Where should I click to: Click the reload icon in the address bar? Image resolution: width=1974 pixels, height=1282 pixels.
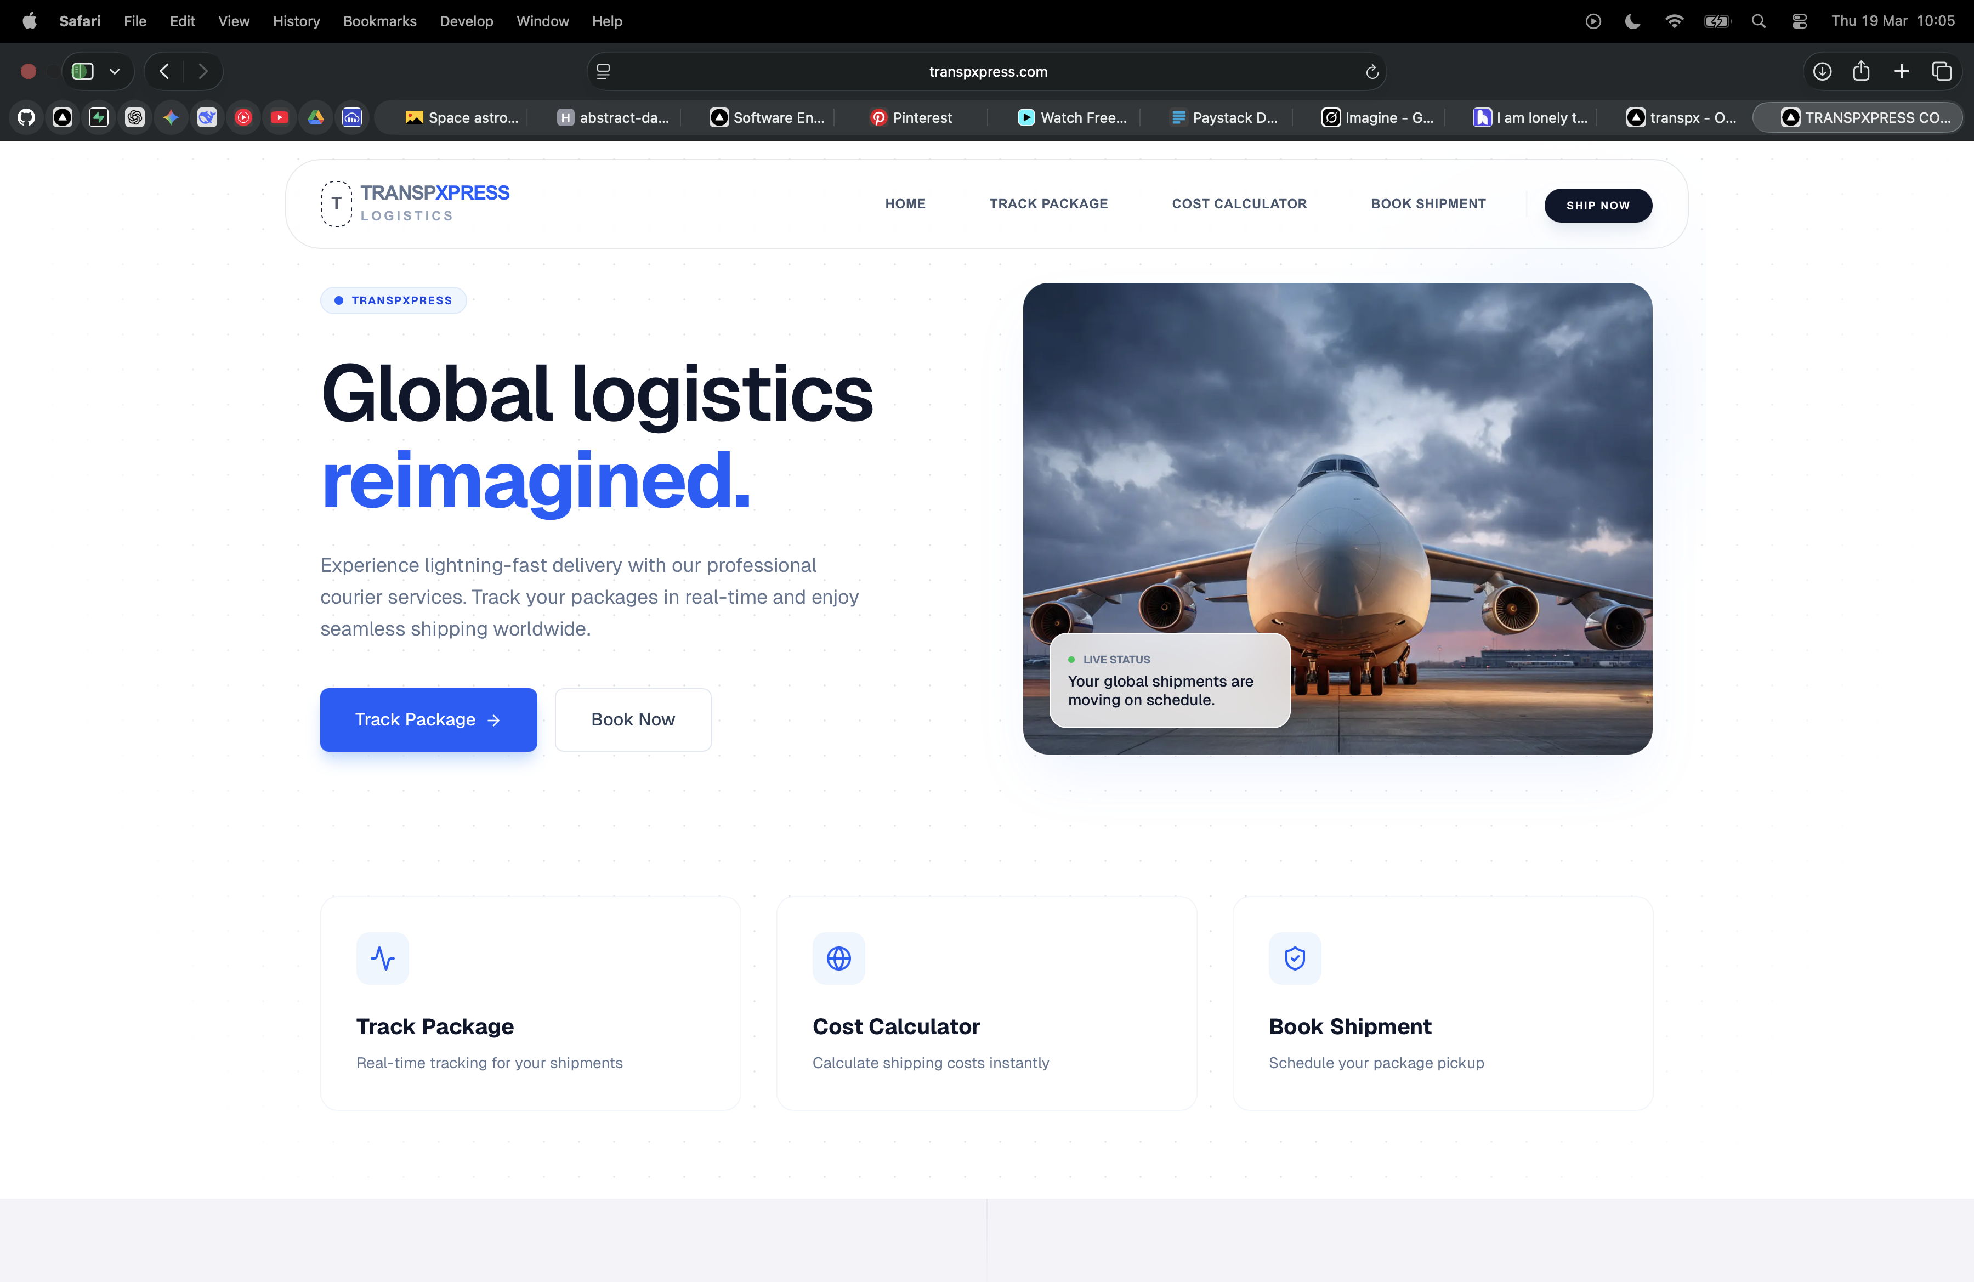(x=1371, y=71)
